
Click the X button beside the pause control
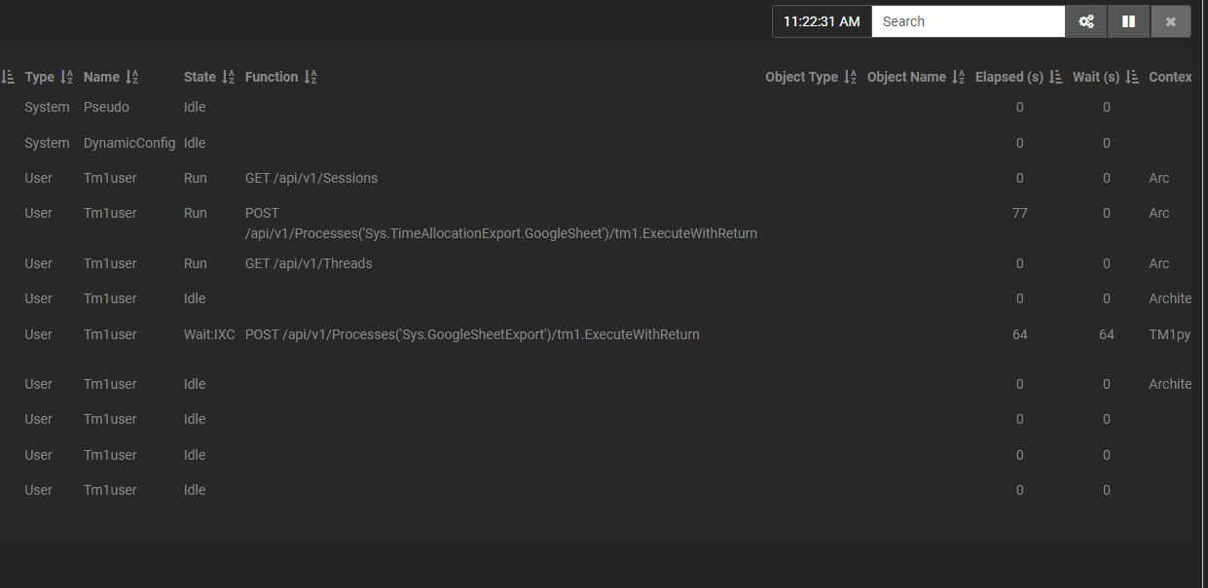point(1170,20)
